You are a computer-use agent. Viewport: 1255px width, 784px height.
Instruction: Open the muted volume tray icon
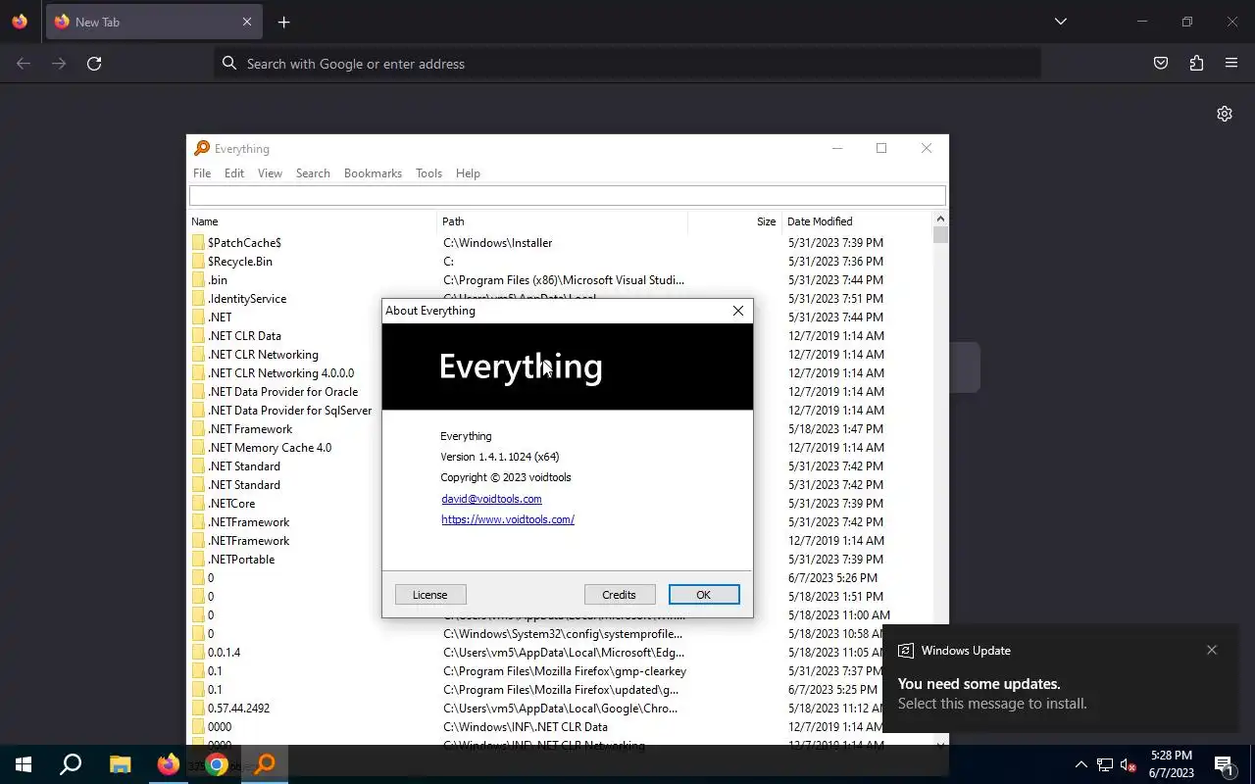(1129, 764)
